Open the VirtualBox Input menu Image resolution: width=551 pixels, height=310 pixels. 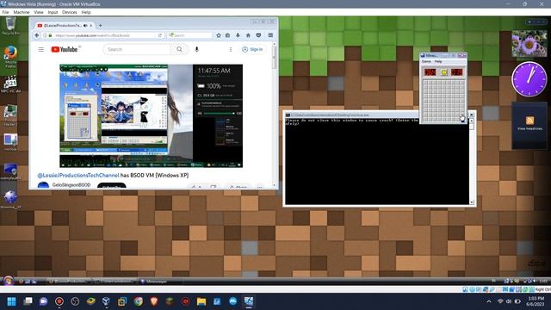pyautogui.click(x=53, y=12)
